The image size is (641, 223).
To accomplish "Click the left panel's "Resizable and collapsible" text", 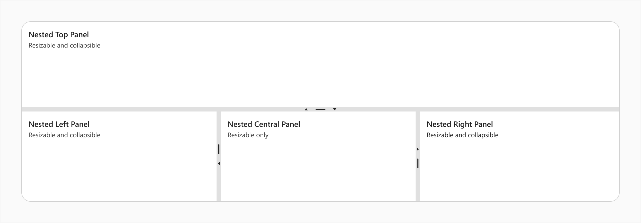I will 64,135.
